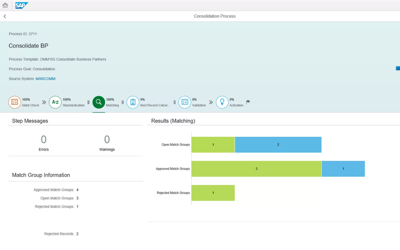Select the Matching magnifier step icon

[x=99, y=102]
